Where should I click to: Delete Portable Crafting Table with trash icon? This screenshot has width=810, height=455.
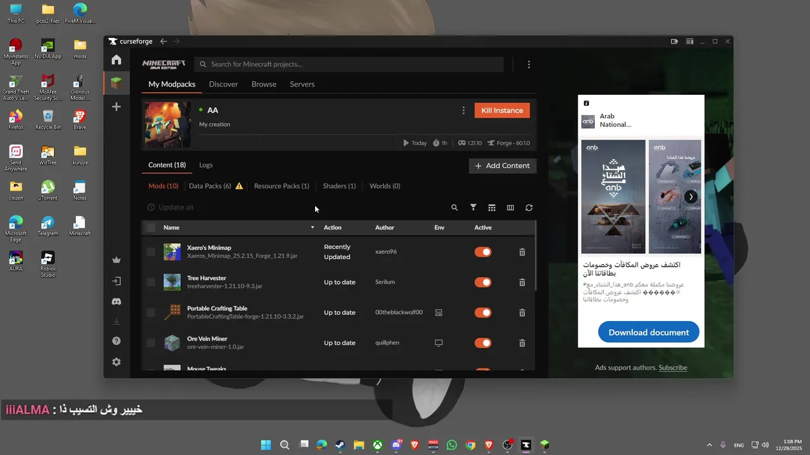[x=522, y=313]
